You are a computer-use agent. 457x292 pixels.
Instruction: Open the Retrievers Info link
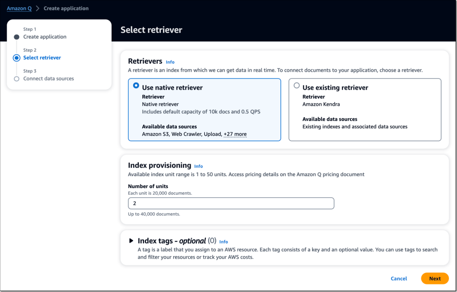click(x=170, y=62)
